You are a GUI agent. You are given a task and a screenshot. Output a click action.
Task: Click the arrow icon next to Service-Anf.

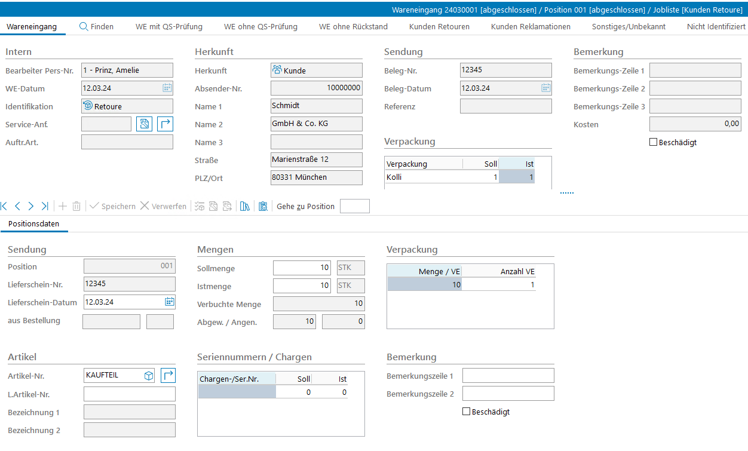pos(165,124)
